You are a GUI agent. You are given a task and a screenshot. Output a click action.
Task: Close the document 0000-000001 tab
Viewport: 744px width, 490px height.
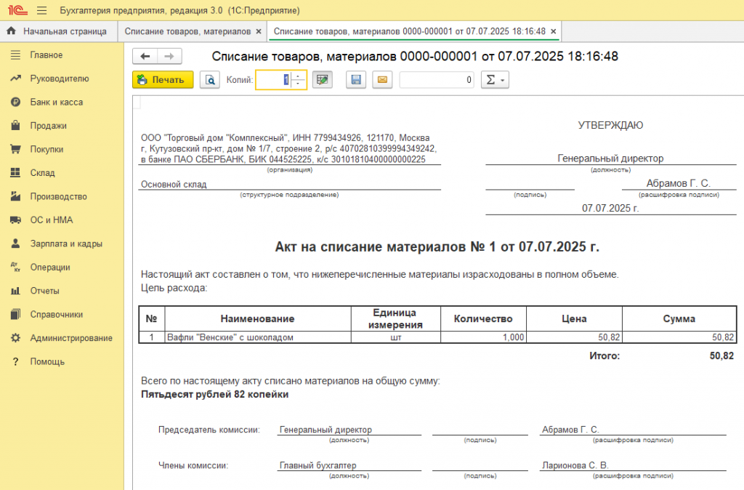coord(553,31)
